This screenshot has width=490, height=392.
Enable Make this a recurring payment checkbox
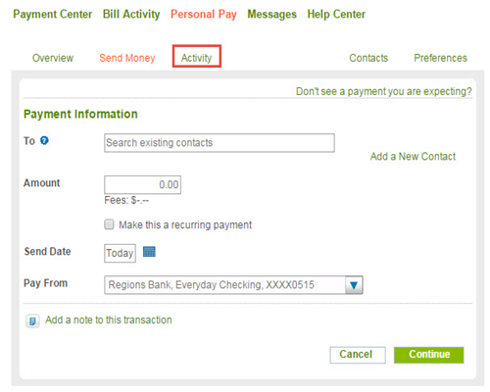pyautogui.click(x=109, y=224)
